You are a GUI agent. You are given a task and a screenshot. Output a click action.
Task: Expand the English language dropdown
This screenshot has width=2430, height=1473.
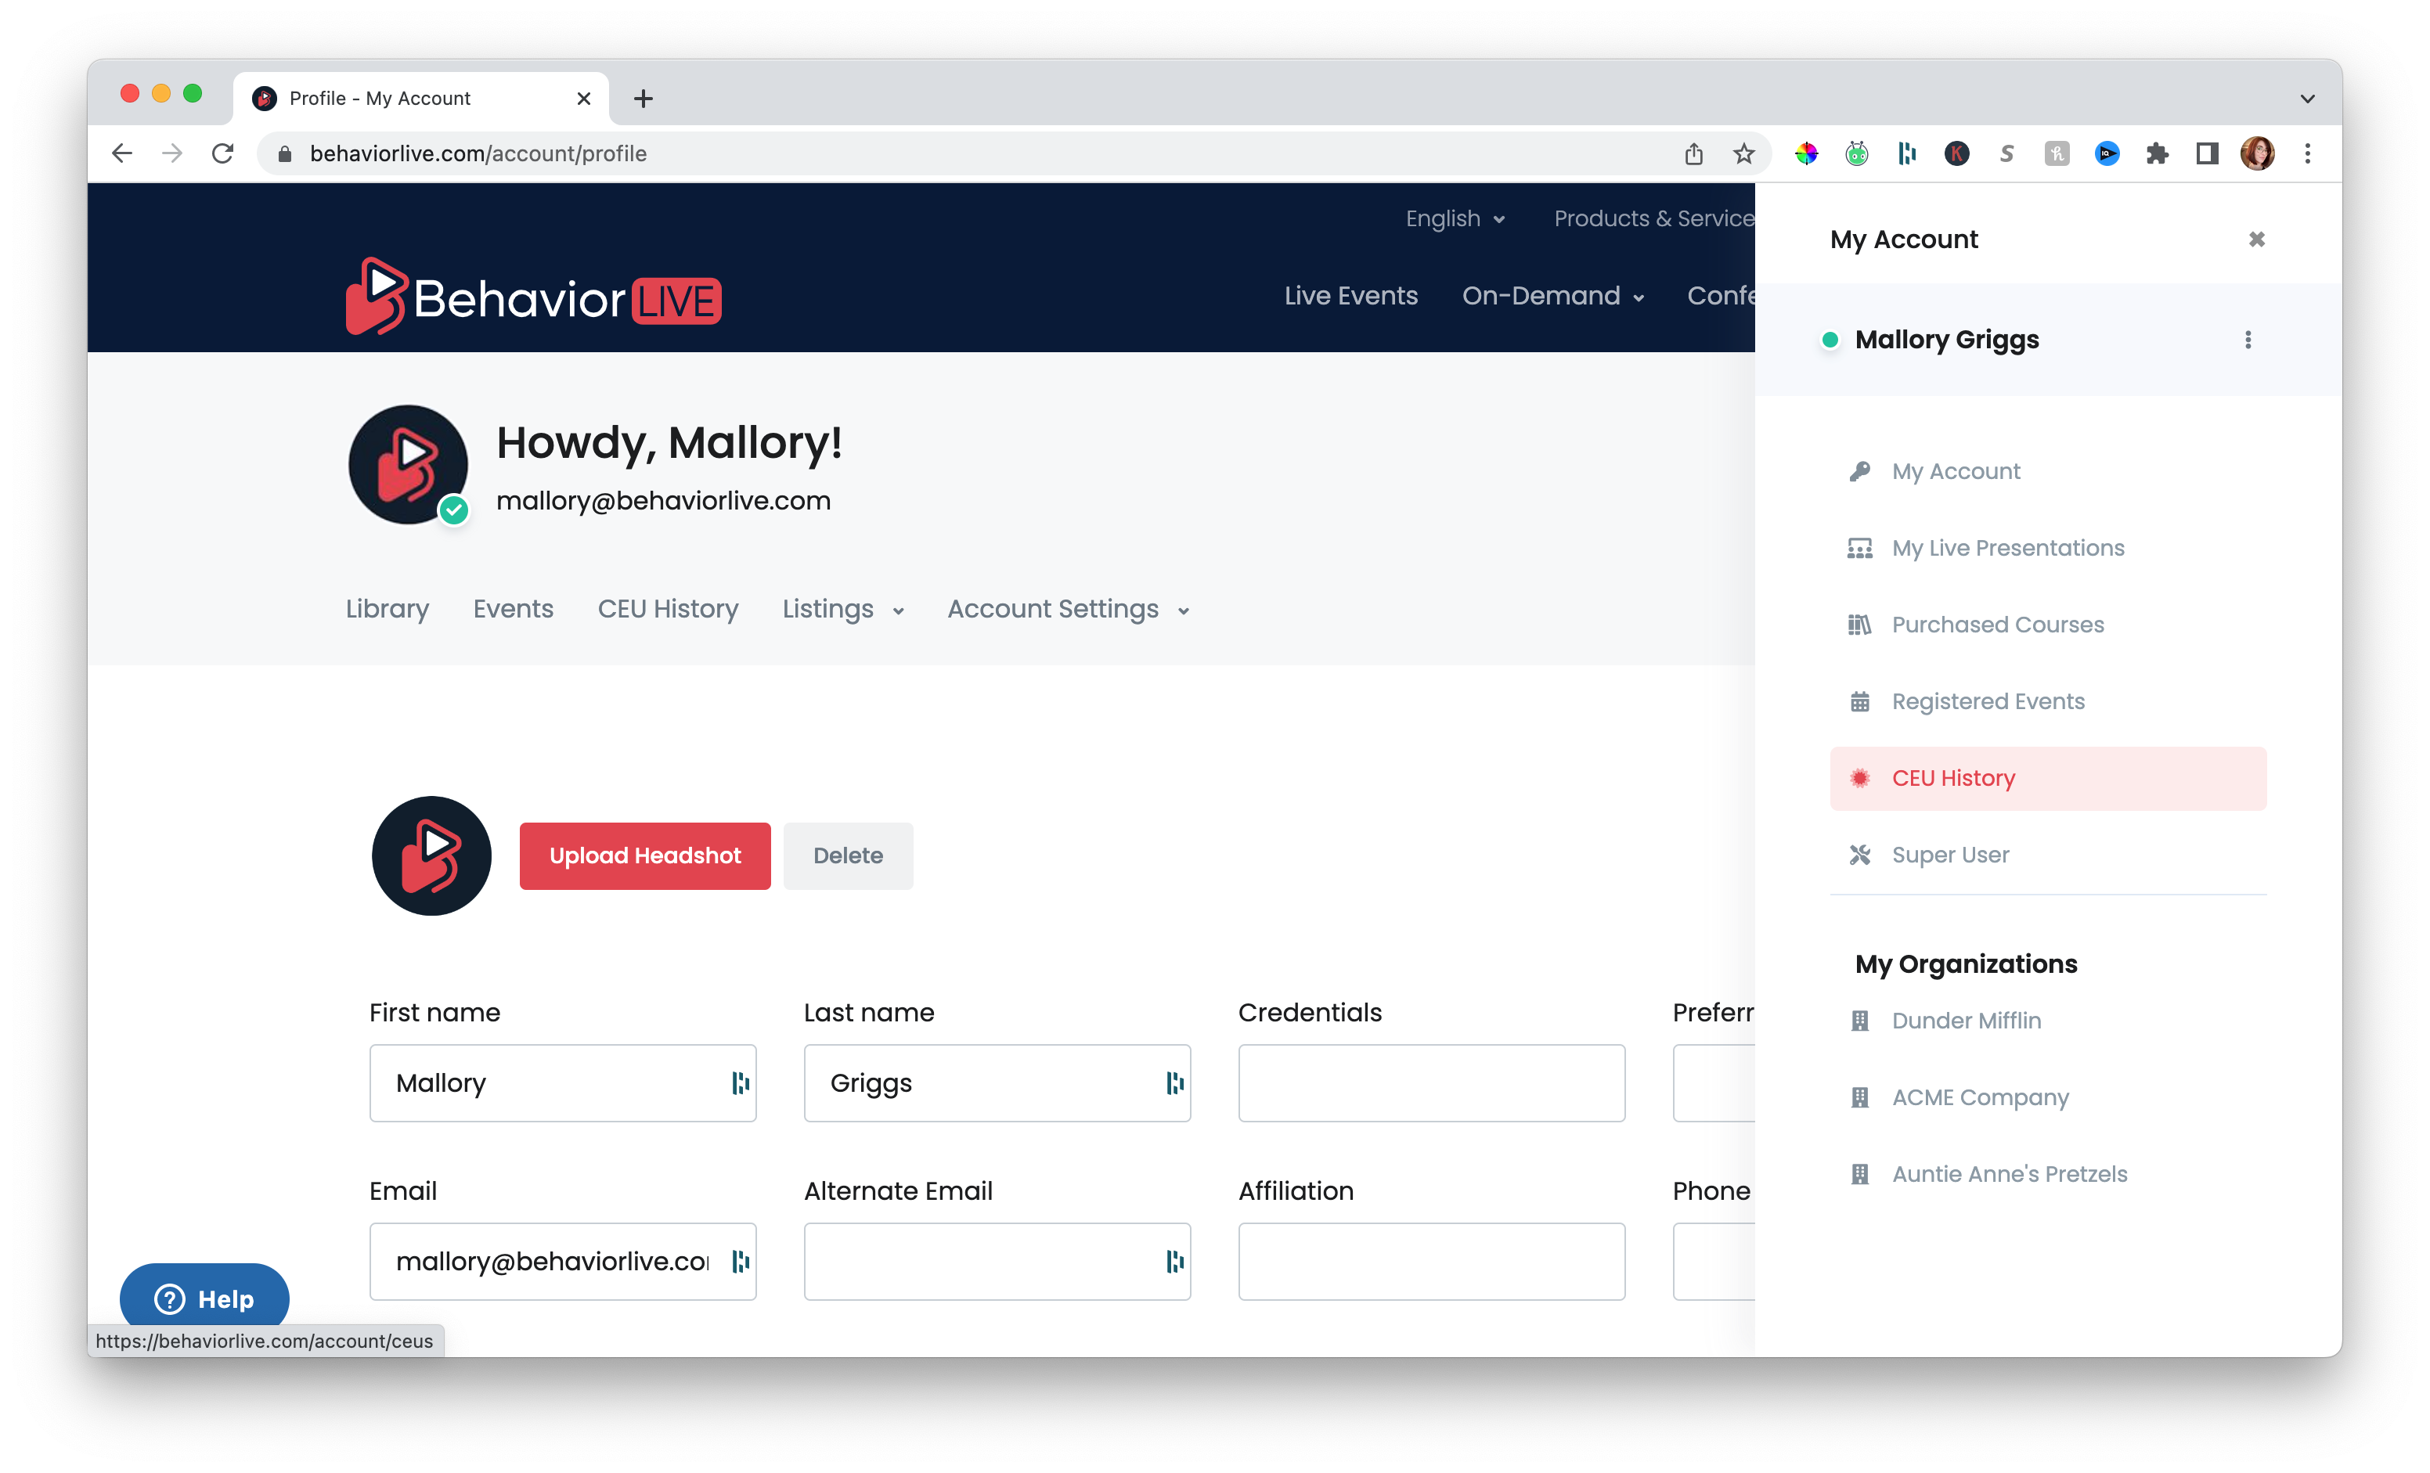[x=1455, y=219]
